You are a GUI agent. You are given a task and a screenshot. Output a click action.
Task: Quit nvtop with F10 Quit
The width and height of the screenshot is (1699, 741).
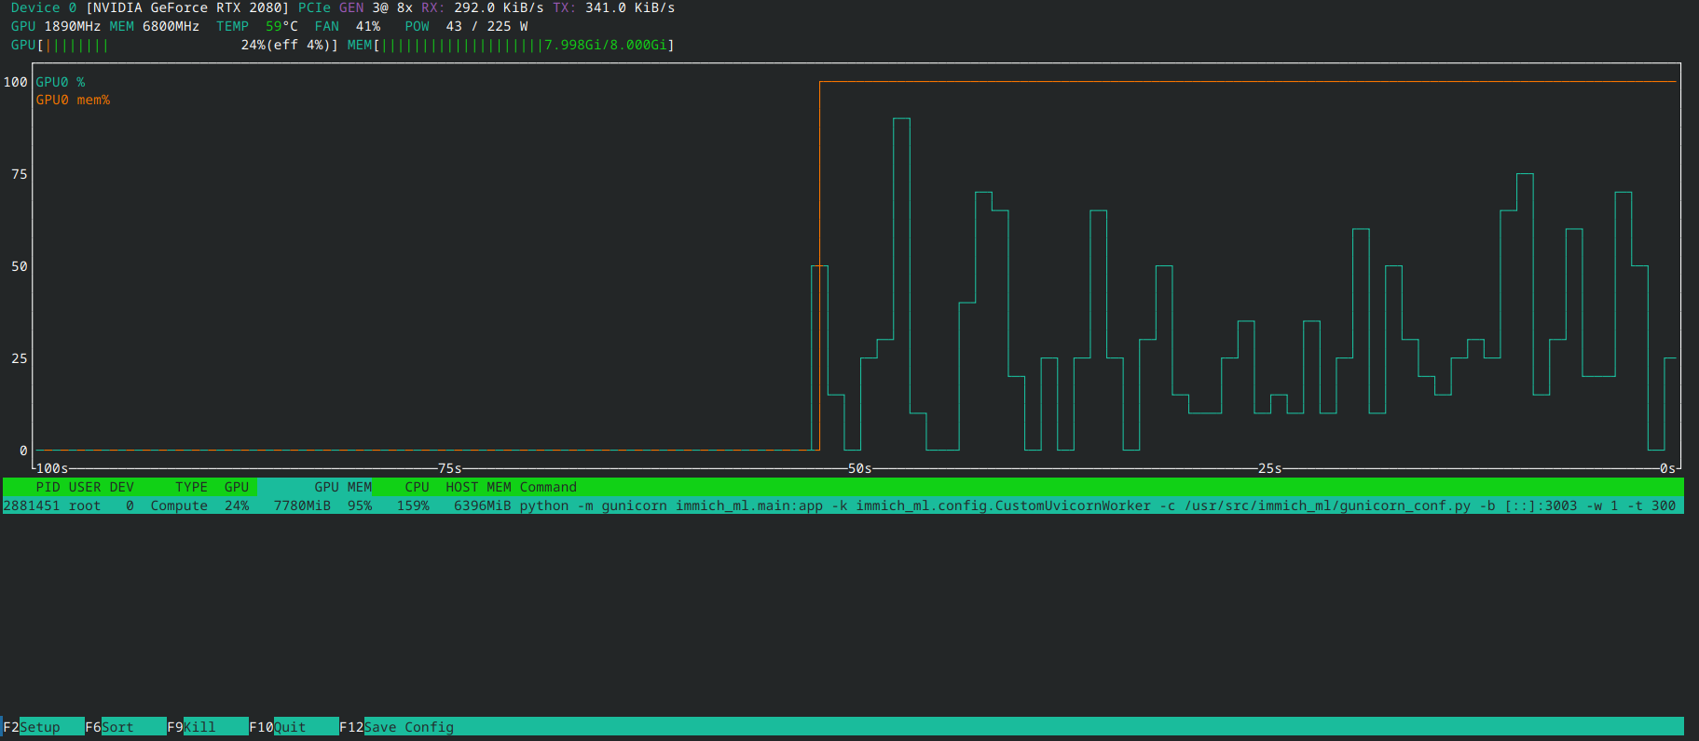278,727
